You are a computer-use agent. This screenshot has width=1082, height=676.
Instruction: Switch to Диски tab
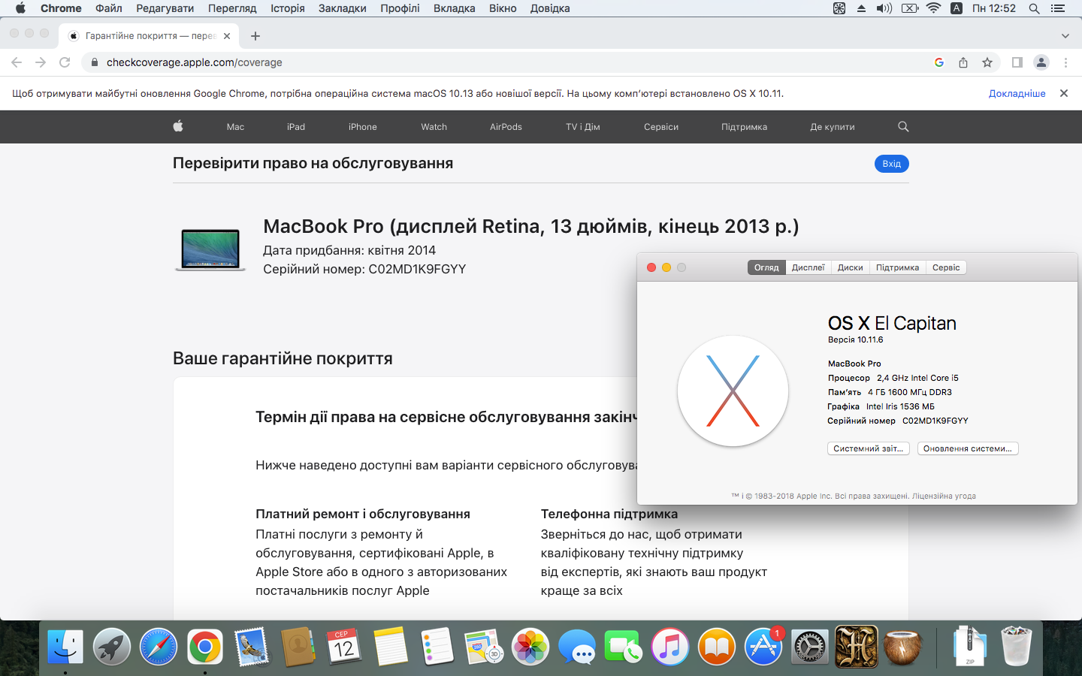point(851,267)
